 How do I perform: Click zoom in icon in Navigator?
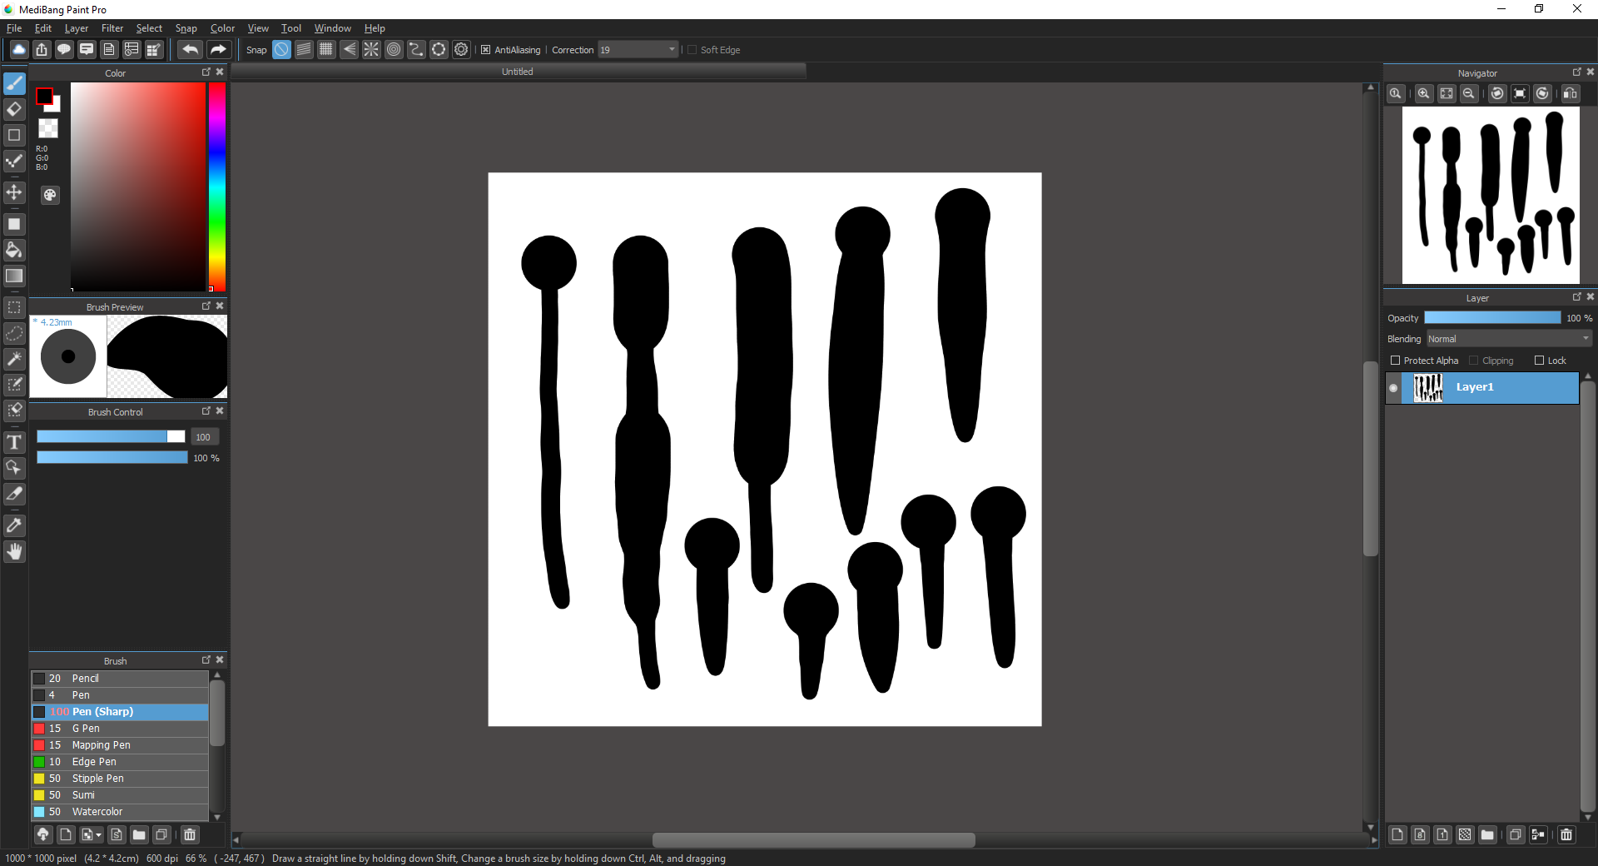[1424, 93]
